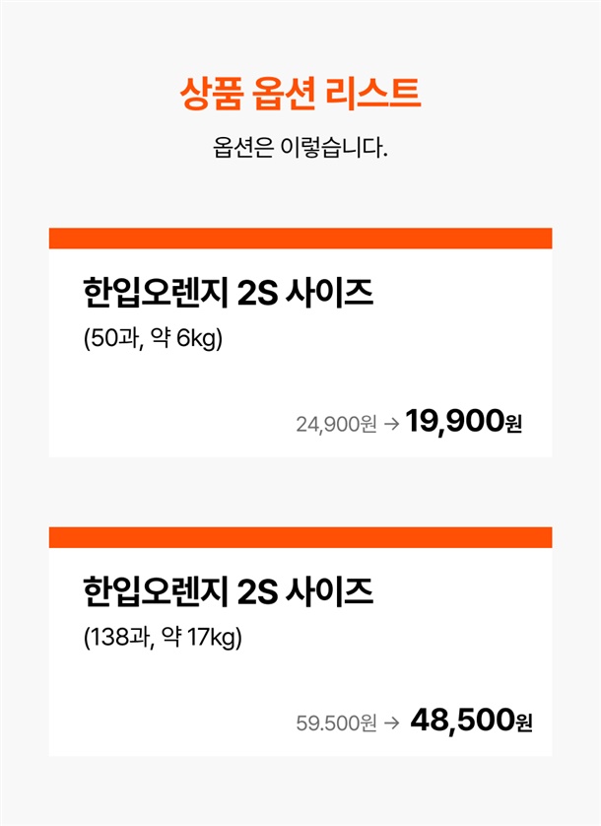Image resolution: width=601 pixels, height=826 pixels.
Task: Select the discounted price 19,900
Action: click(x=453, y=423)
